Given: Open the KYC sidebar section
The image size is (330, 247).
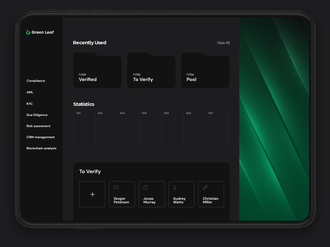Looking at the screenshot, I should pos(30,104).
